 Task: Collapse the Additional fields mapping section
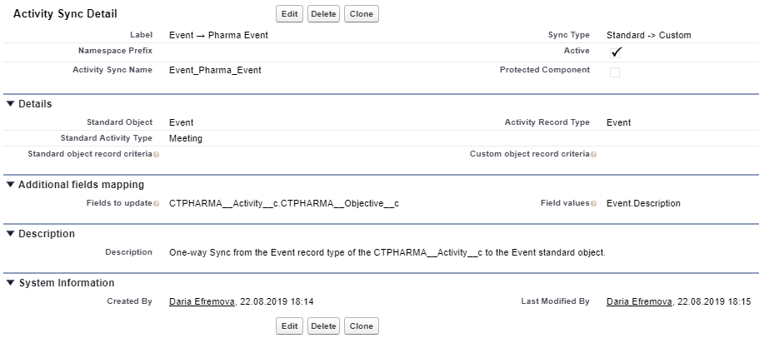[x=11, y=185]
